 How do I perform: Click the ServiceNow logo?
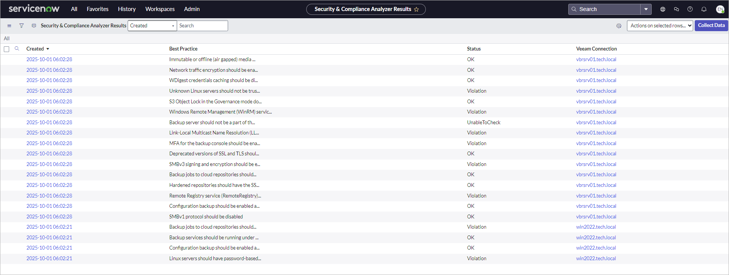point(34,9)
